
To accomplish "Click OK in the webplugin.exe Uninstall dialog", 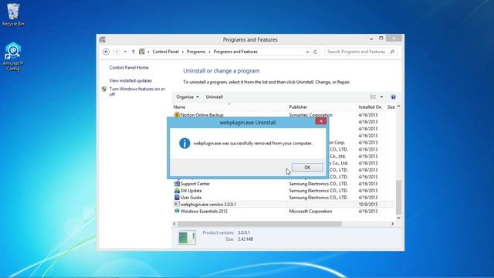I will coord(307,168).
